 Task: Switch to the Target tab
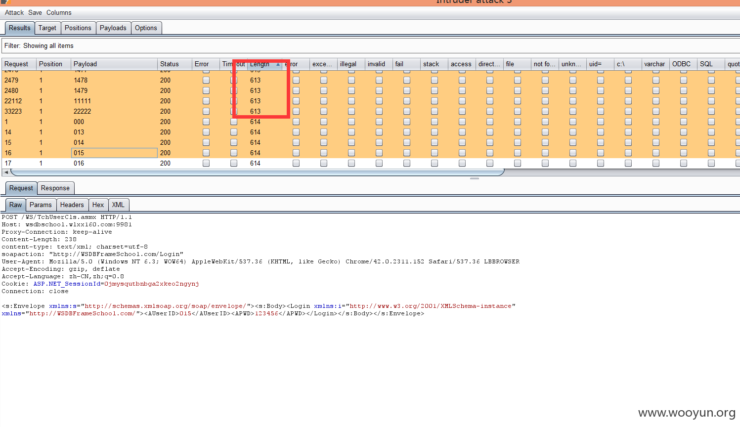(x=47, y=28)
